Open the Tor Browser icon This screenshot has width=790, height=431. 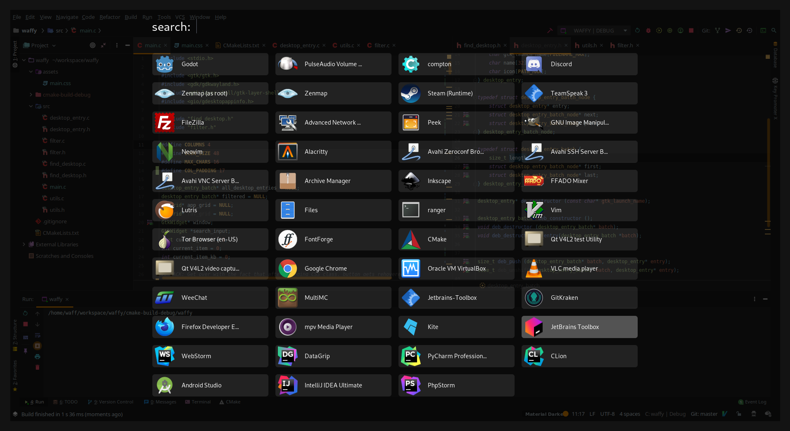pyautogui.click(x=164, y=239)
